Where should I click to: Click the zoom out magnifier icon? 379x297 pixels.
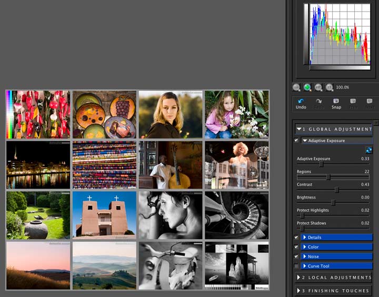point(296,87)
